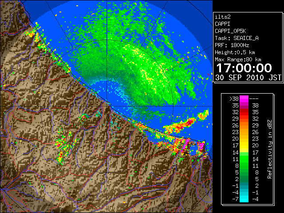Click the 'Task: SEAICE_A' text
284x213 pixels.
coord(237,38)
